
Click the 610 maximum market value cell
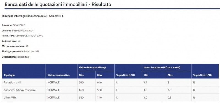[x=105, y=82]
